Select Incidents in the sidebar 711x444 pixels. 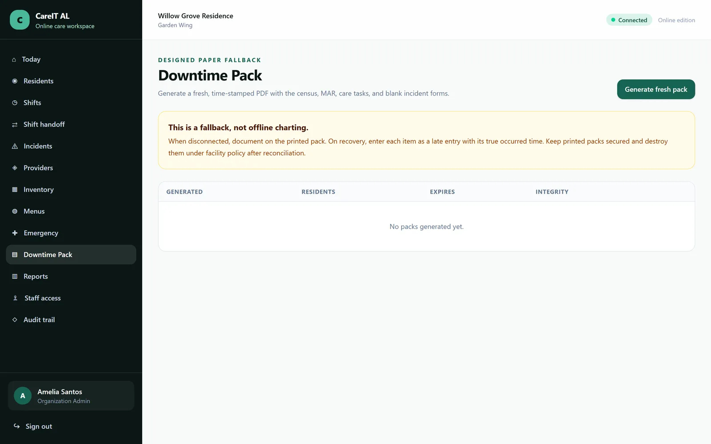click(71, 146)
